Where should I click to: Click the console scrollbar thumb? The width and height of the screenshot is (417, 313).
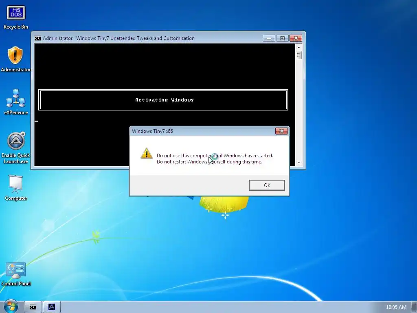299,55
